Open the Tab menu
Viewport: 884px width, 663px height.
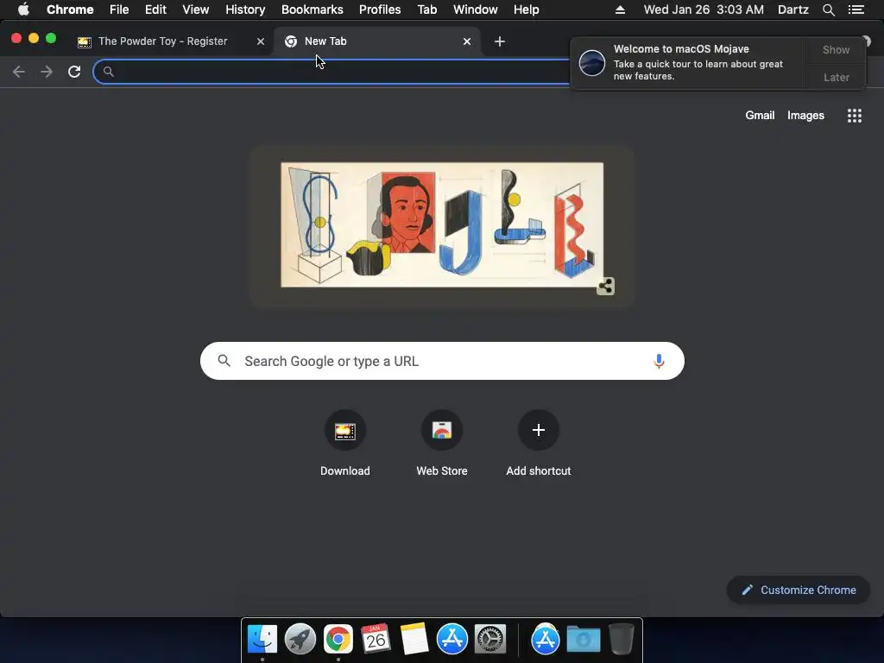tap(427, 9)
